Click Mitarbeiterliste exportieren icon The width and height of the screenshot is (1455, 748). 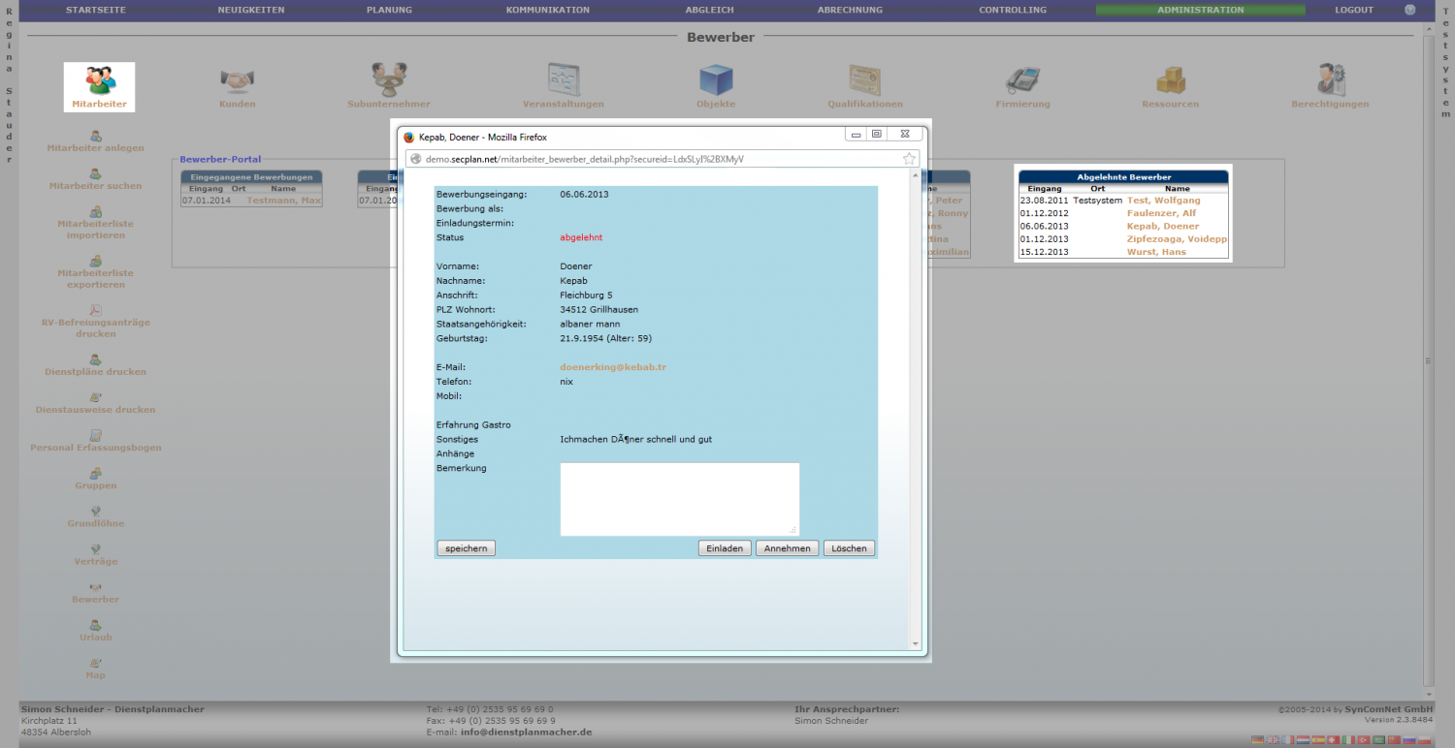(x=95, y=261)
